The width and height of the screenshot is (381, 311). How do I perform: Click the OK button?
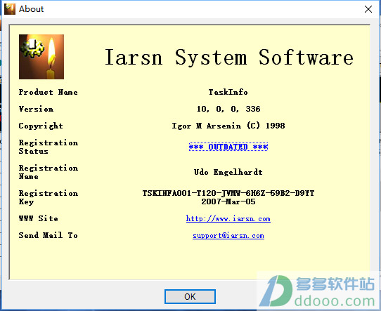(x=190, y=296)
